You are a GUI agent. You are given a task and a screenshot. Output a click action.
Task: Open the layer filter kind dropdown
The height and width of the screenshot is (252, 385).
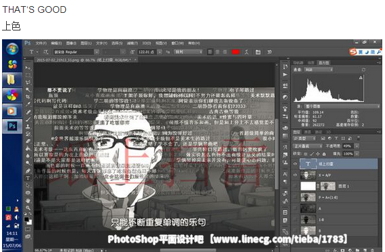click(304, 138)
